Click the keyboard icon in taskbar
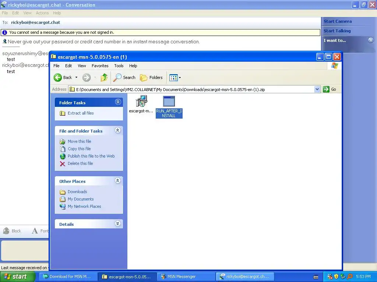377x282 pixels. coord(316,277)
